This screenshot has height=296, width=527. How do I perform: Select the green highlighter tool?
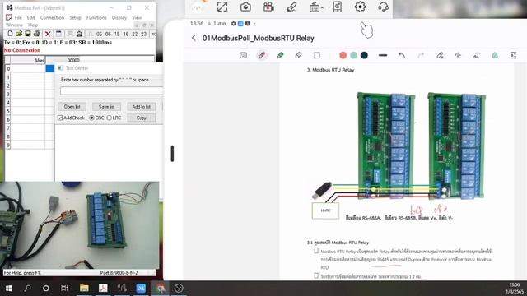tap(280, 55)
